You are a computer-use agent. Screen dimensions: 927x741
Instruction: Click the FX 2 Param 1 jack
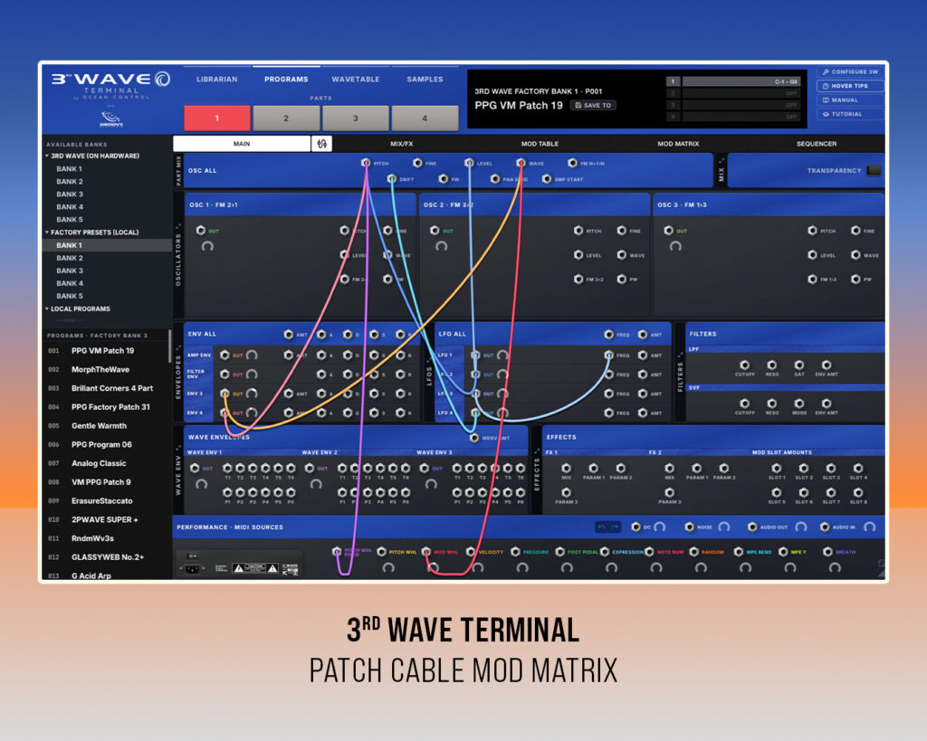point(696,468)
